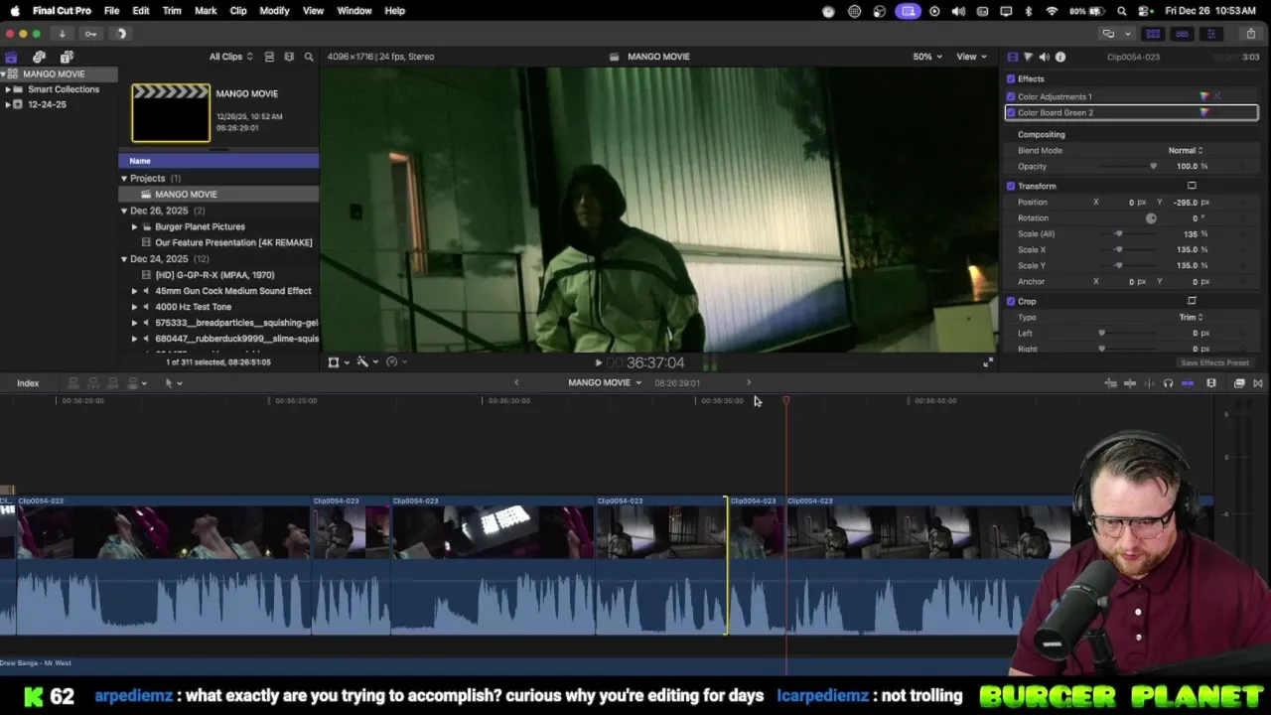Open the Audio inspector speaker icon
Screen dimensions: 1271x715
click(x=1044, y=57)
